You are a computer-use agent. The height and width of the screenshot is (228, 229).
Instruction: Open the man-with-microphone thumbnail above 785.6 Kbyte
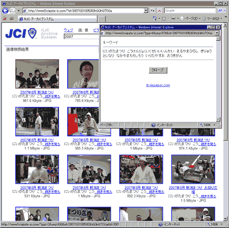[83, 74]
